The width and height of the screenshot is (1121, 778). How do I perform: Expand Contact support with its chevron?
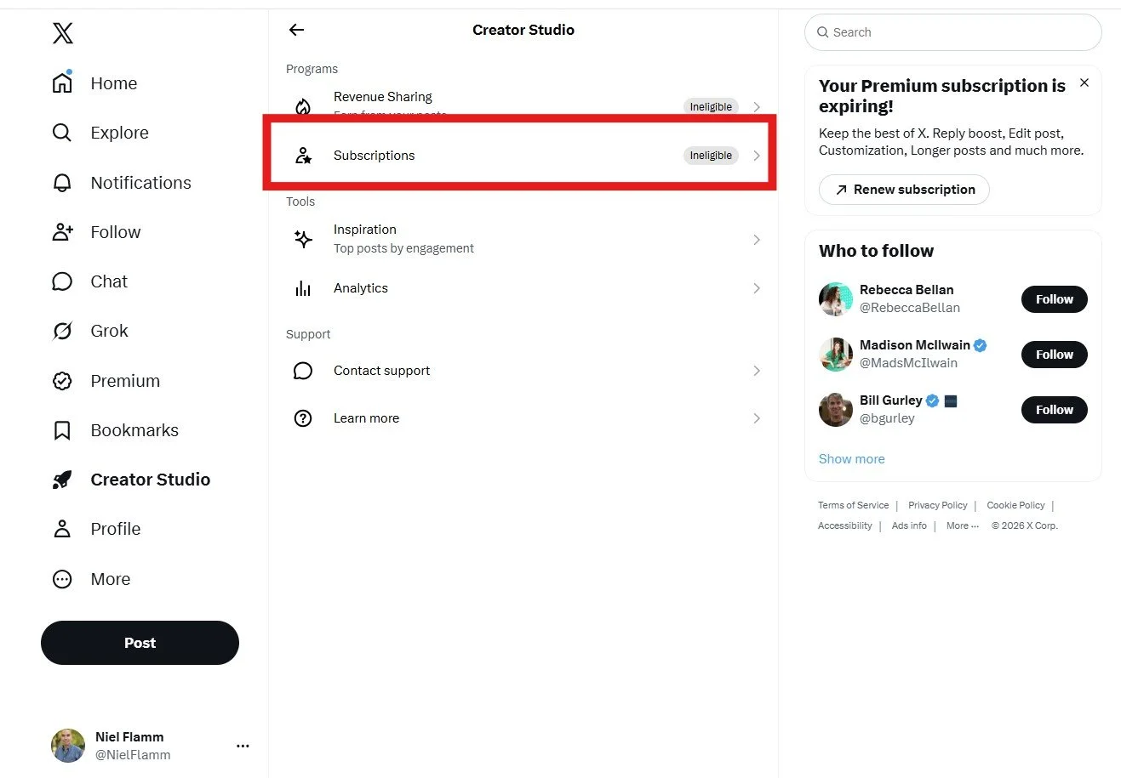pyautogui.click(x=756, y=371)
